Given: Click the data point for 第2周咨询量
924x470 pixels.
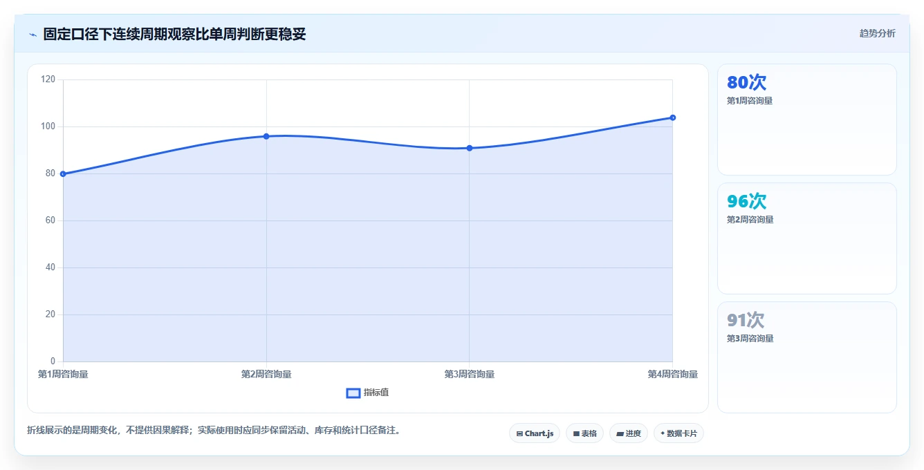Looking at the screenshot, I should tap(266, 136).
